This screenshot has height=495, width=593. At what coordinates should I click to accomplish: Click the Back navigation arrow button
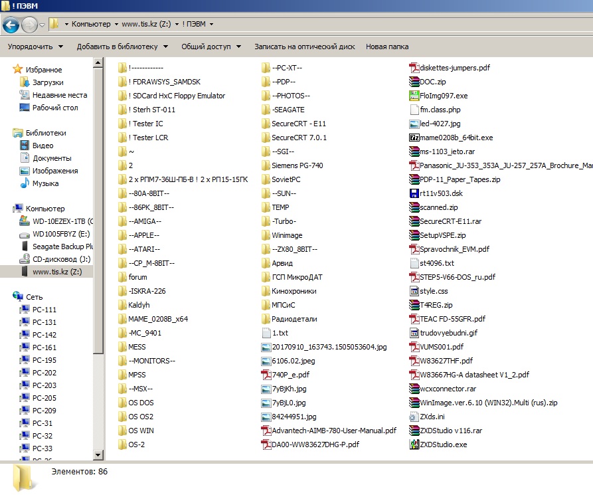click(11, 25)
